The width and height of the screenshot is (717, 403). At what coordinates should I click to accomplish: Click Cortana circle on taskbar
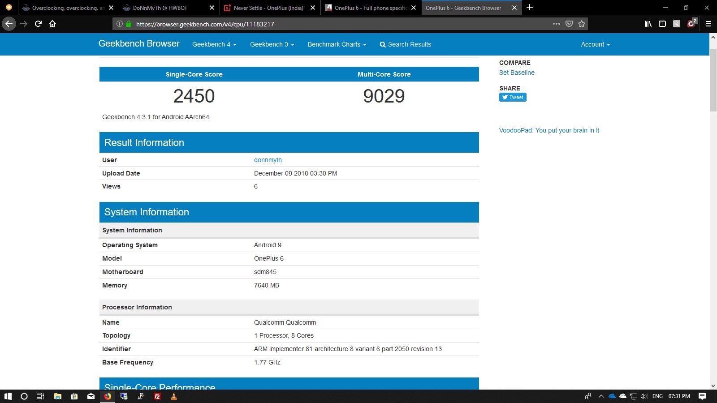pyautogui.click(x=24, y=396)
